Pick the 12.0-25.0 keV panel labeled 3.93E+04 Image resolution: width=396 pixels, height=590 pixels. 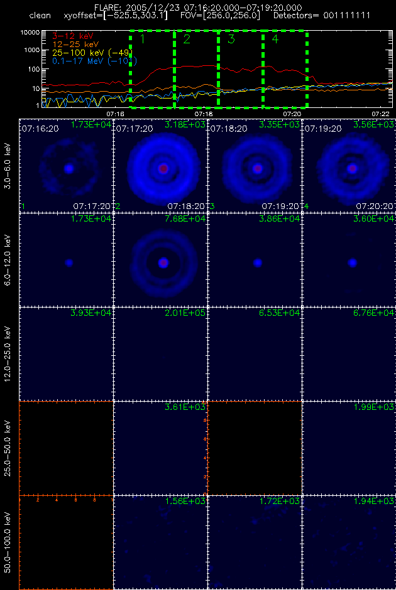pos(66,354)
